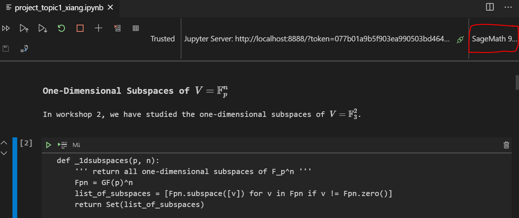
Task: Click the Export notebook icon
Action: point(23,48)
